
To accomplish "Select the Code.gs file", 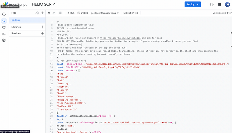I will coord(27,20).
